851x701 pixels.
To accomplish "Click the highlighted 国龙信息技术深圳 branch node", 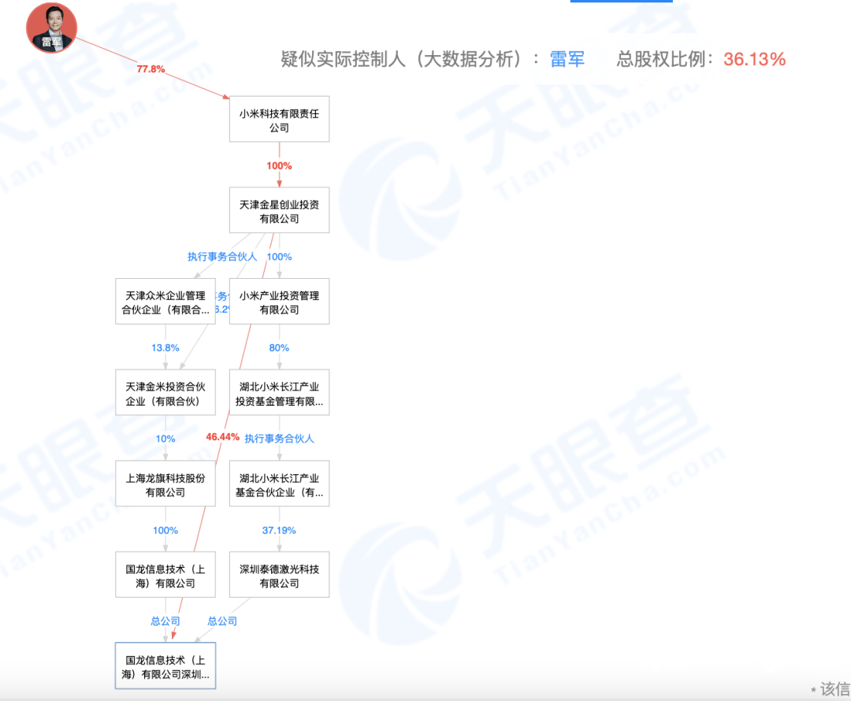I will click(x=165, y=666).
